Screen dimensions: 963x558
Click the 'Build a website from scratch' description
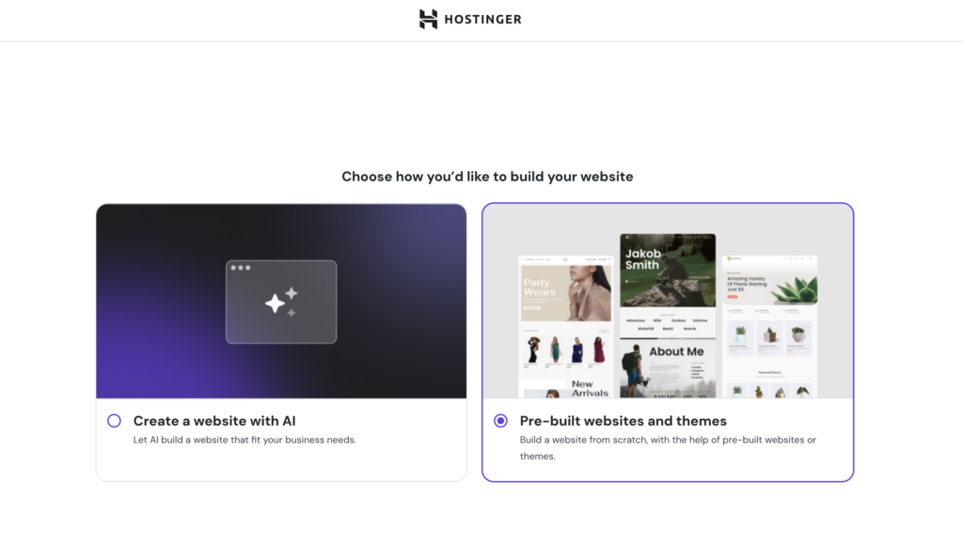(x=668, y=440)
